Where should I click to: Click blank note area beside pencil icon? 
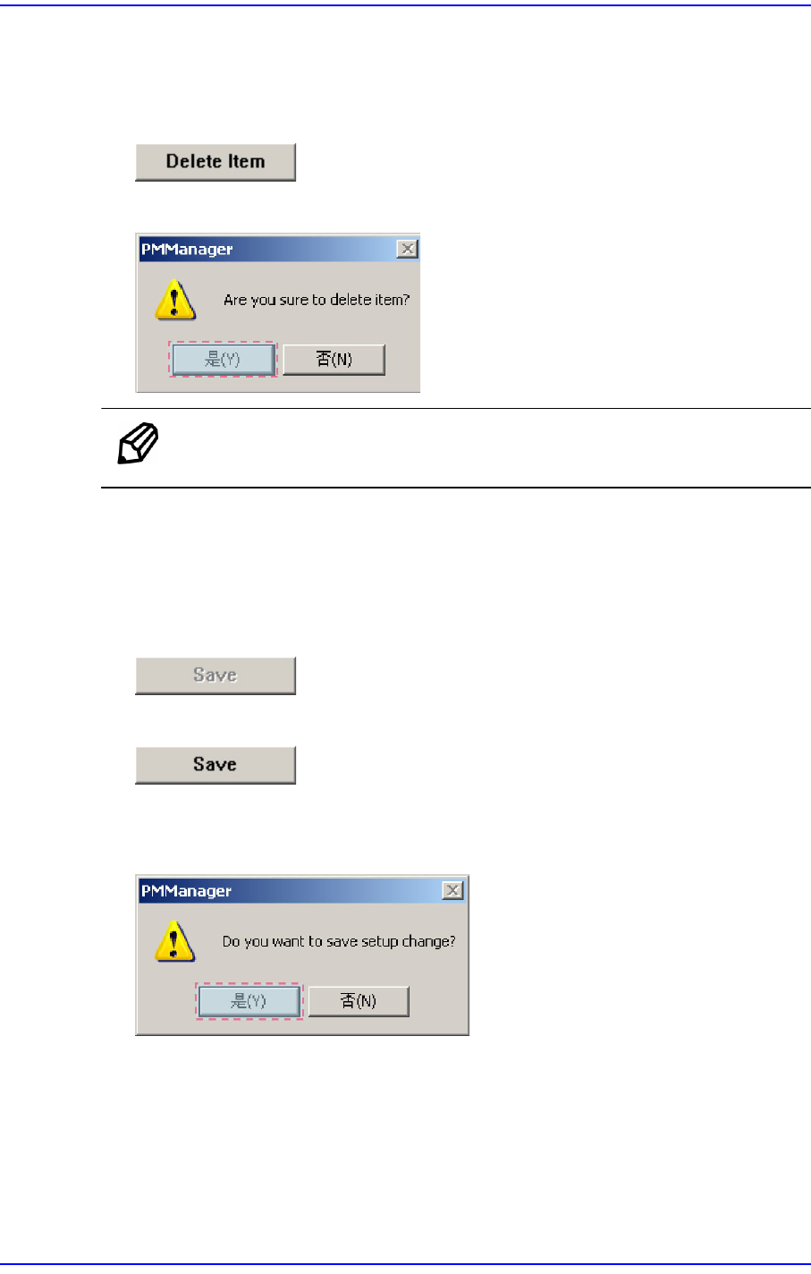[x=483, y=447]
